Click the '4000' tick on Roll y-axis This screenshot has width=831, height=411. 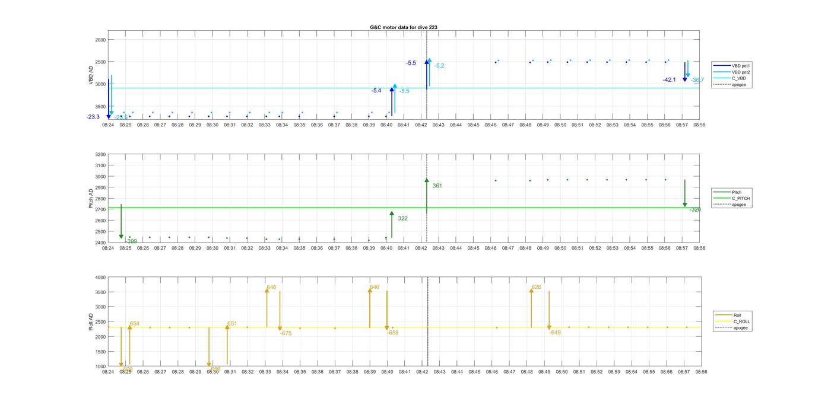click(x=100, y=277)
